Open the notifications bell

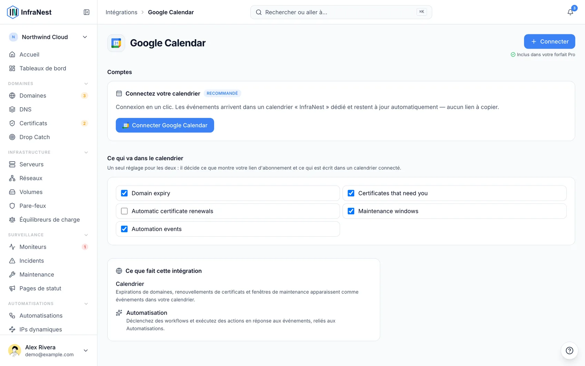click(570, 12)
